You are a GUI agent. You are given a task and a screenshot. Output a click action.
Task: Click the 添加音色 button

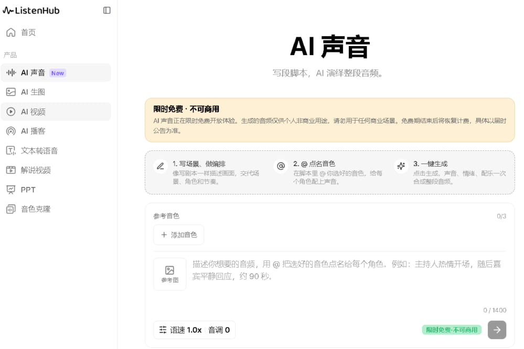179,235
